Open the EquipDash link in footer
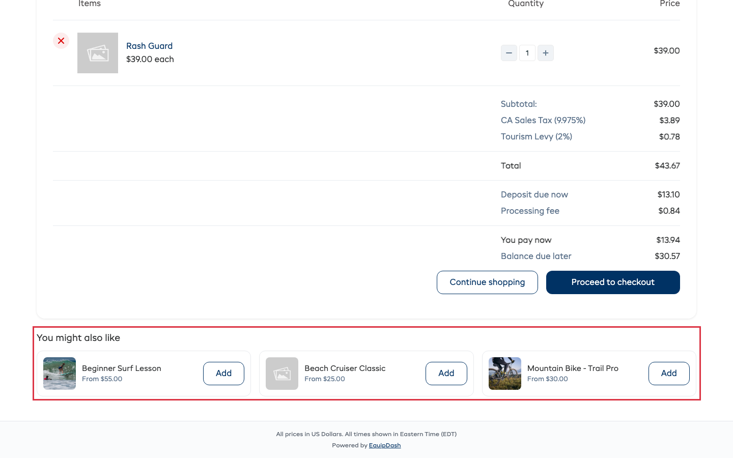Screen dimensions: 733x458 click(x=385, y=445)
